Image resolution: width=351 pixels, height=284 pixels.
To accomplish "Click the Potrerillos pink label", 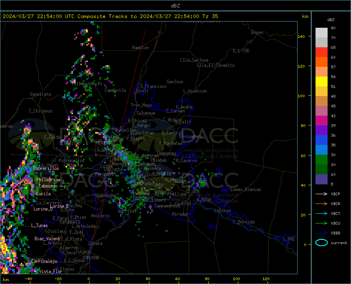I will (x=46, y=168).
